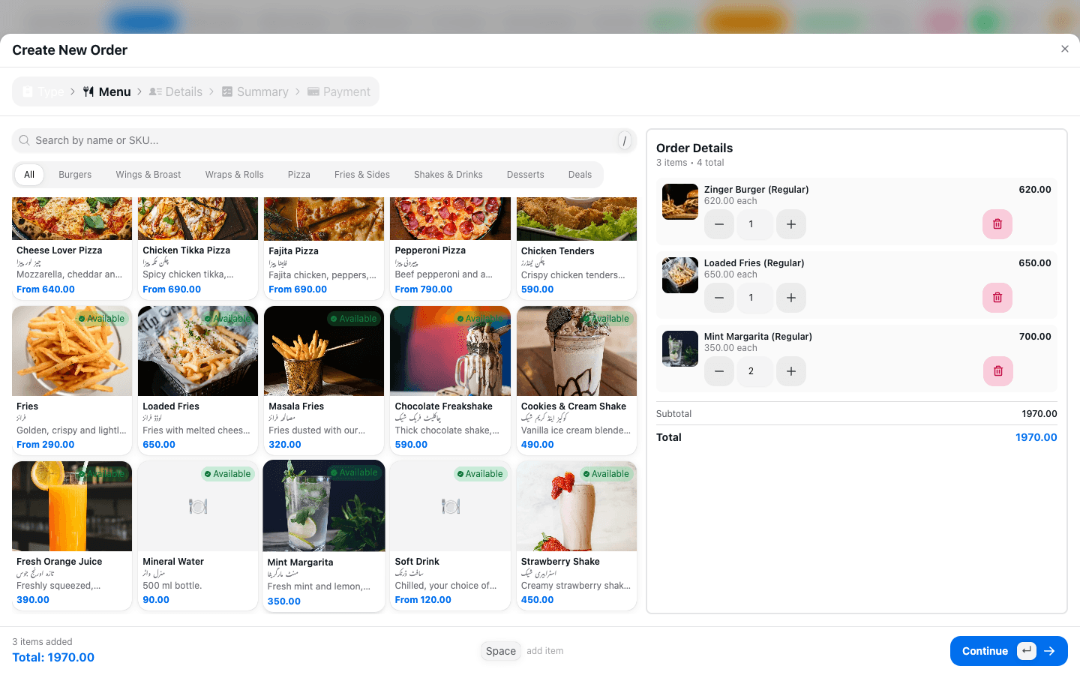The width and height of the screenshot is (1080, 675).
Task: Open the Wings & Broast category
Action: tap(148, 175)
